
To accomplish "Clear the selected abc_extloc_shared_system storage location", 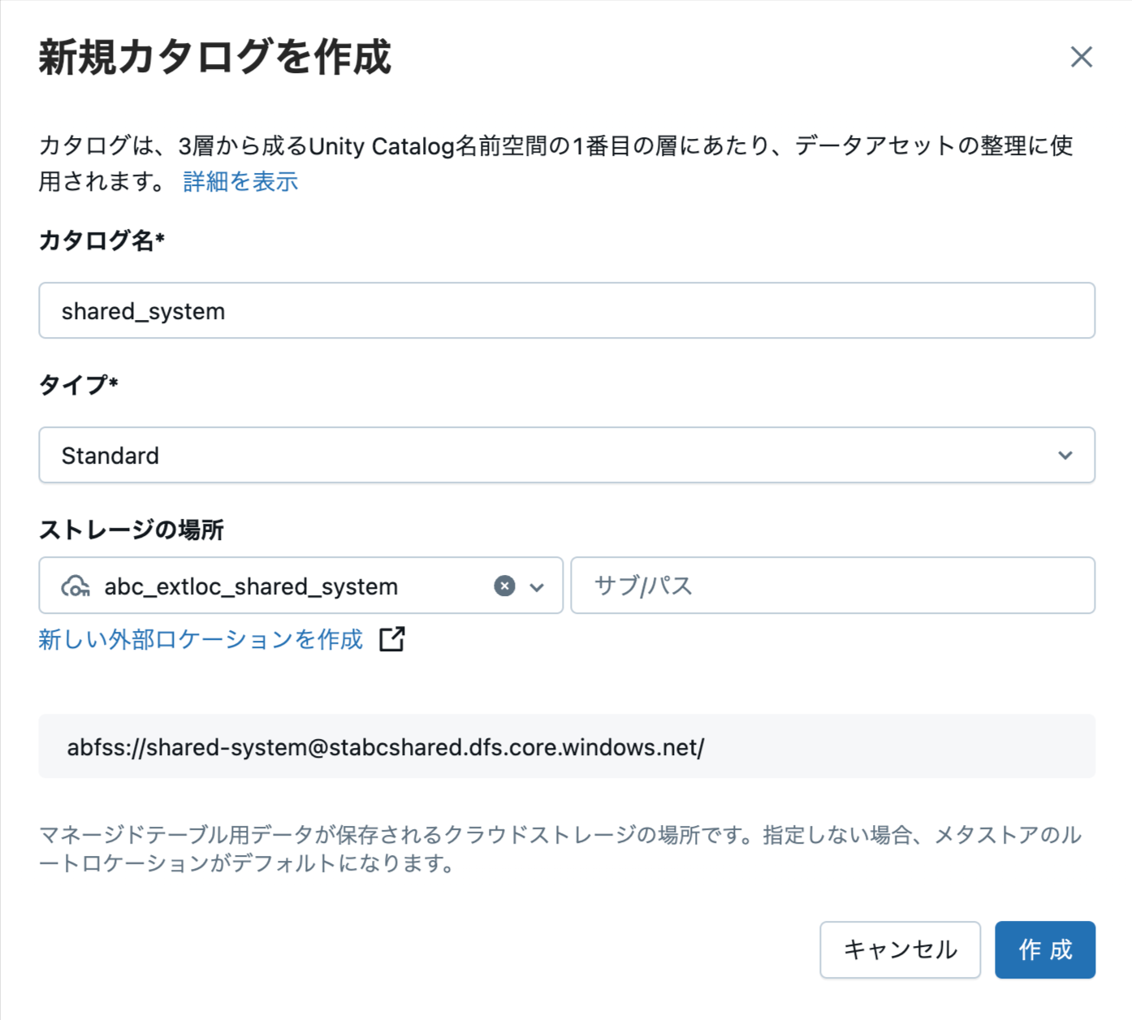I will [x=504, y=586].
